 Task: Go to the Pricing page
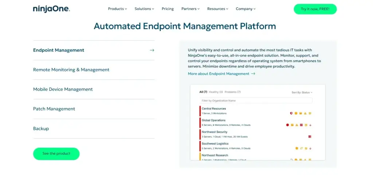pos(168,9)
